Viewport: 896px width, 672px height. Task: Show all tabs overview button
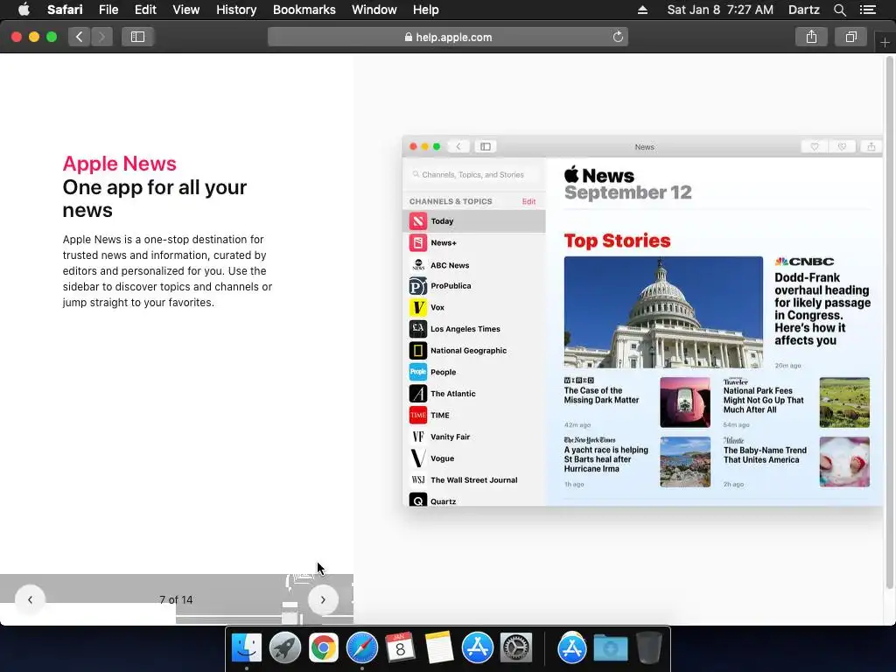850,37
